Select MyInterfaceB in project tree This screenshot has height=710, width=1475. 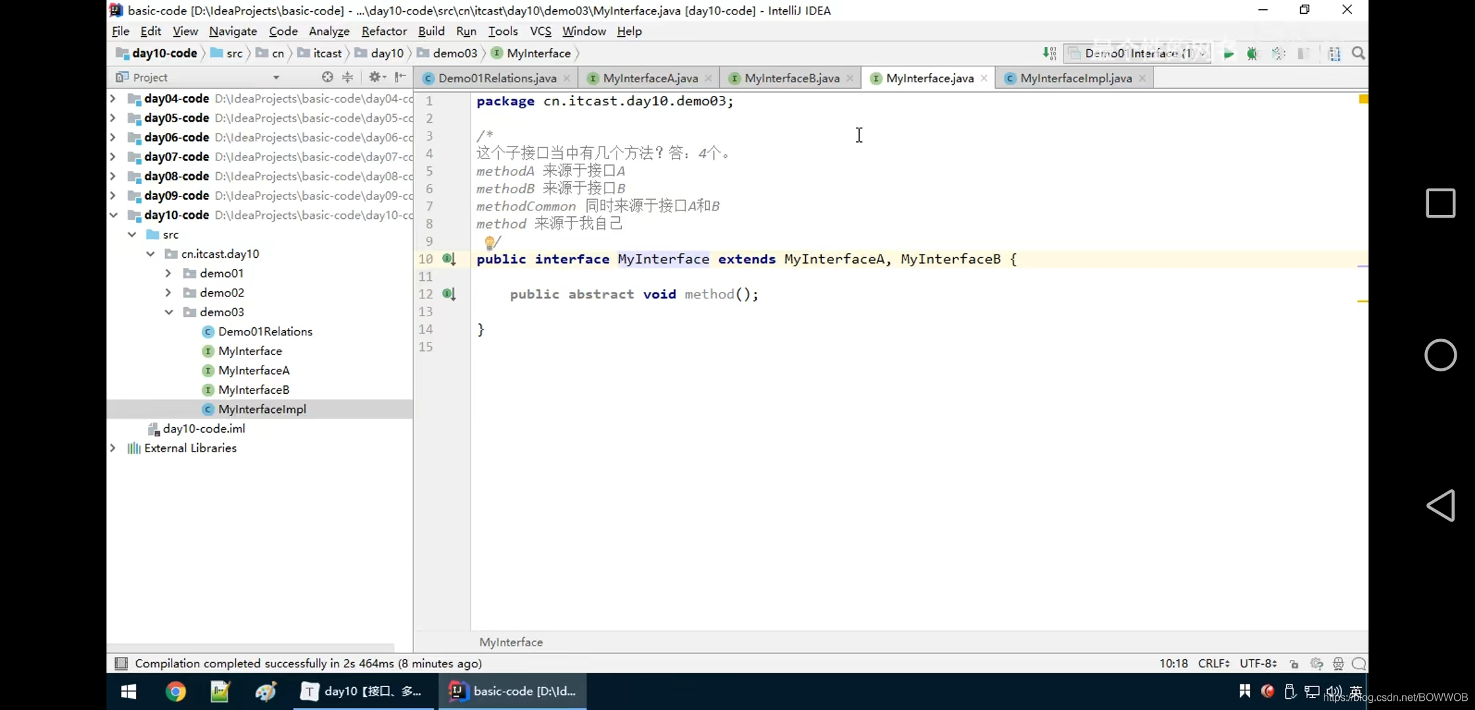(x=254, y=390)
